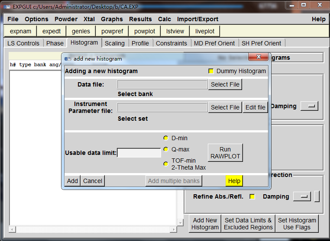This screenshot has height=241, width=330.
Task: Switch to the LS Controls tab
Action: [23, 43]
